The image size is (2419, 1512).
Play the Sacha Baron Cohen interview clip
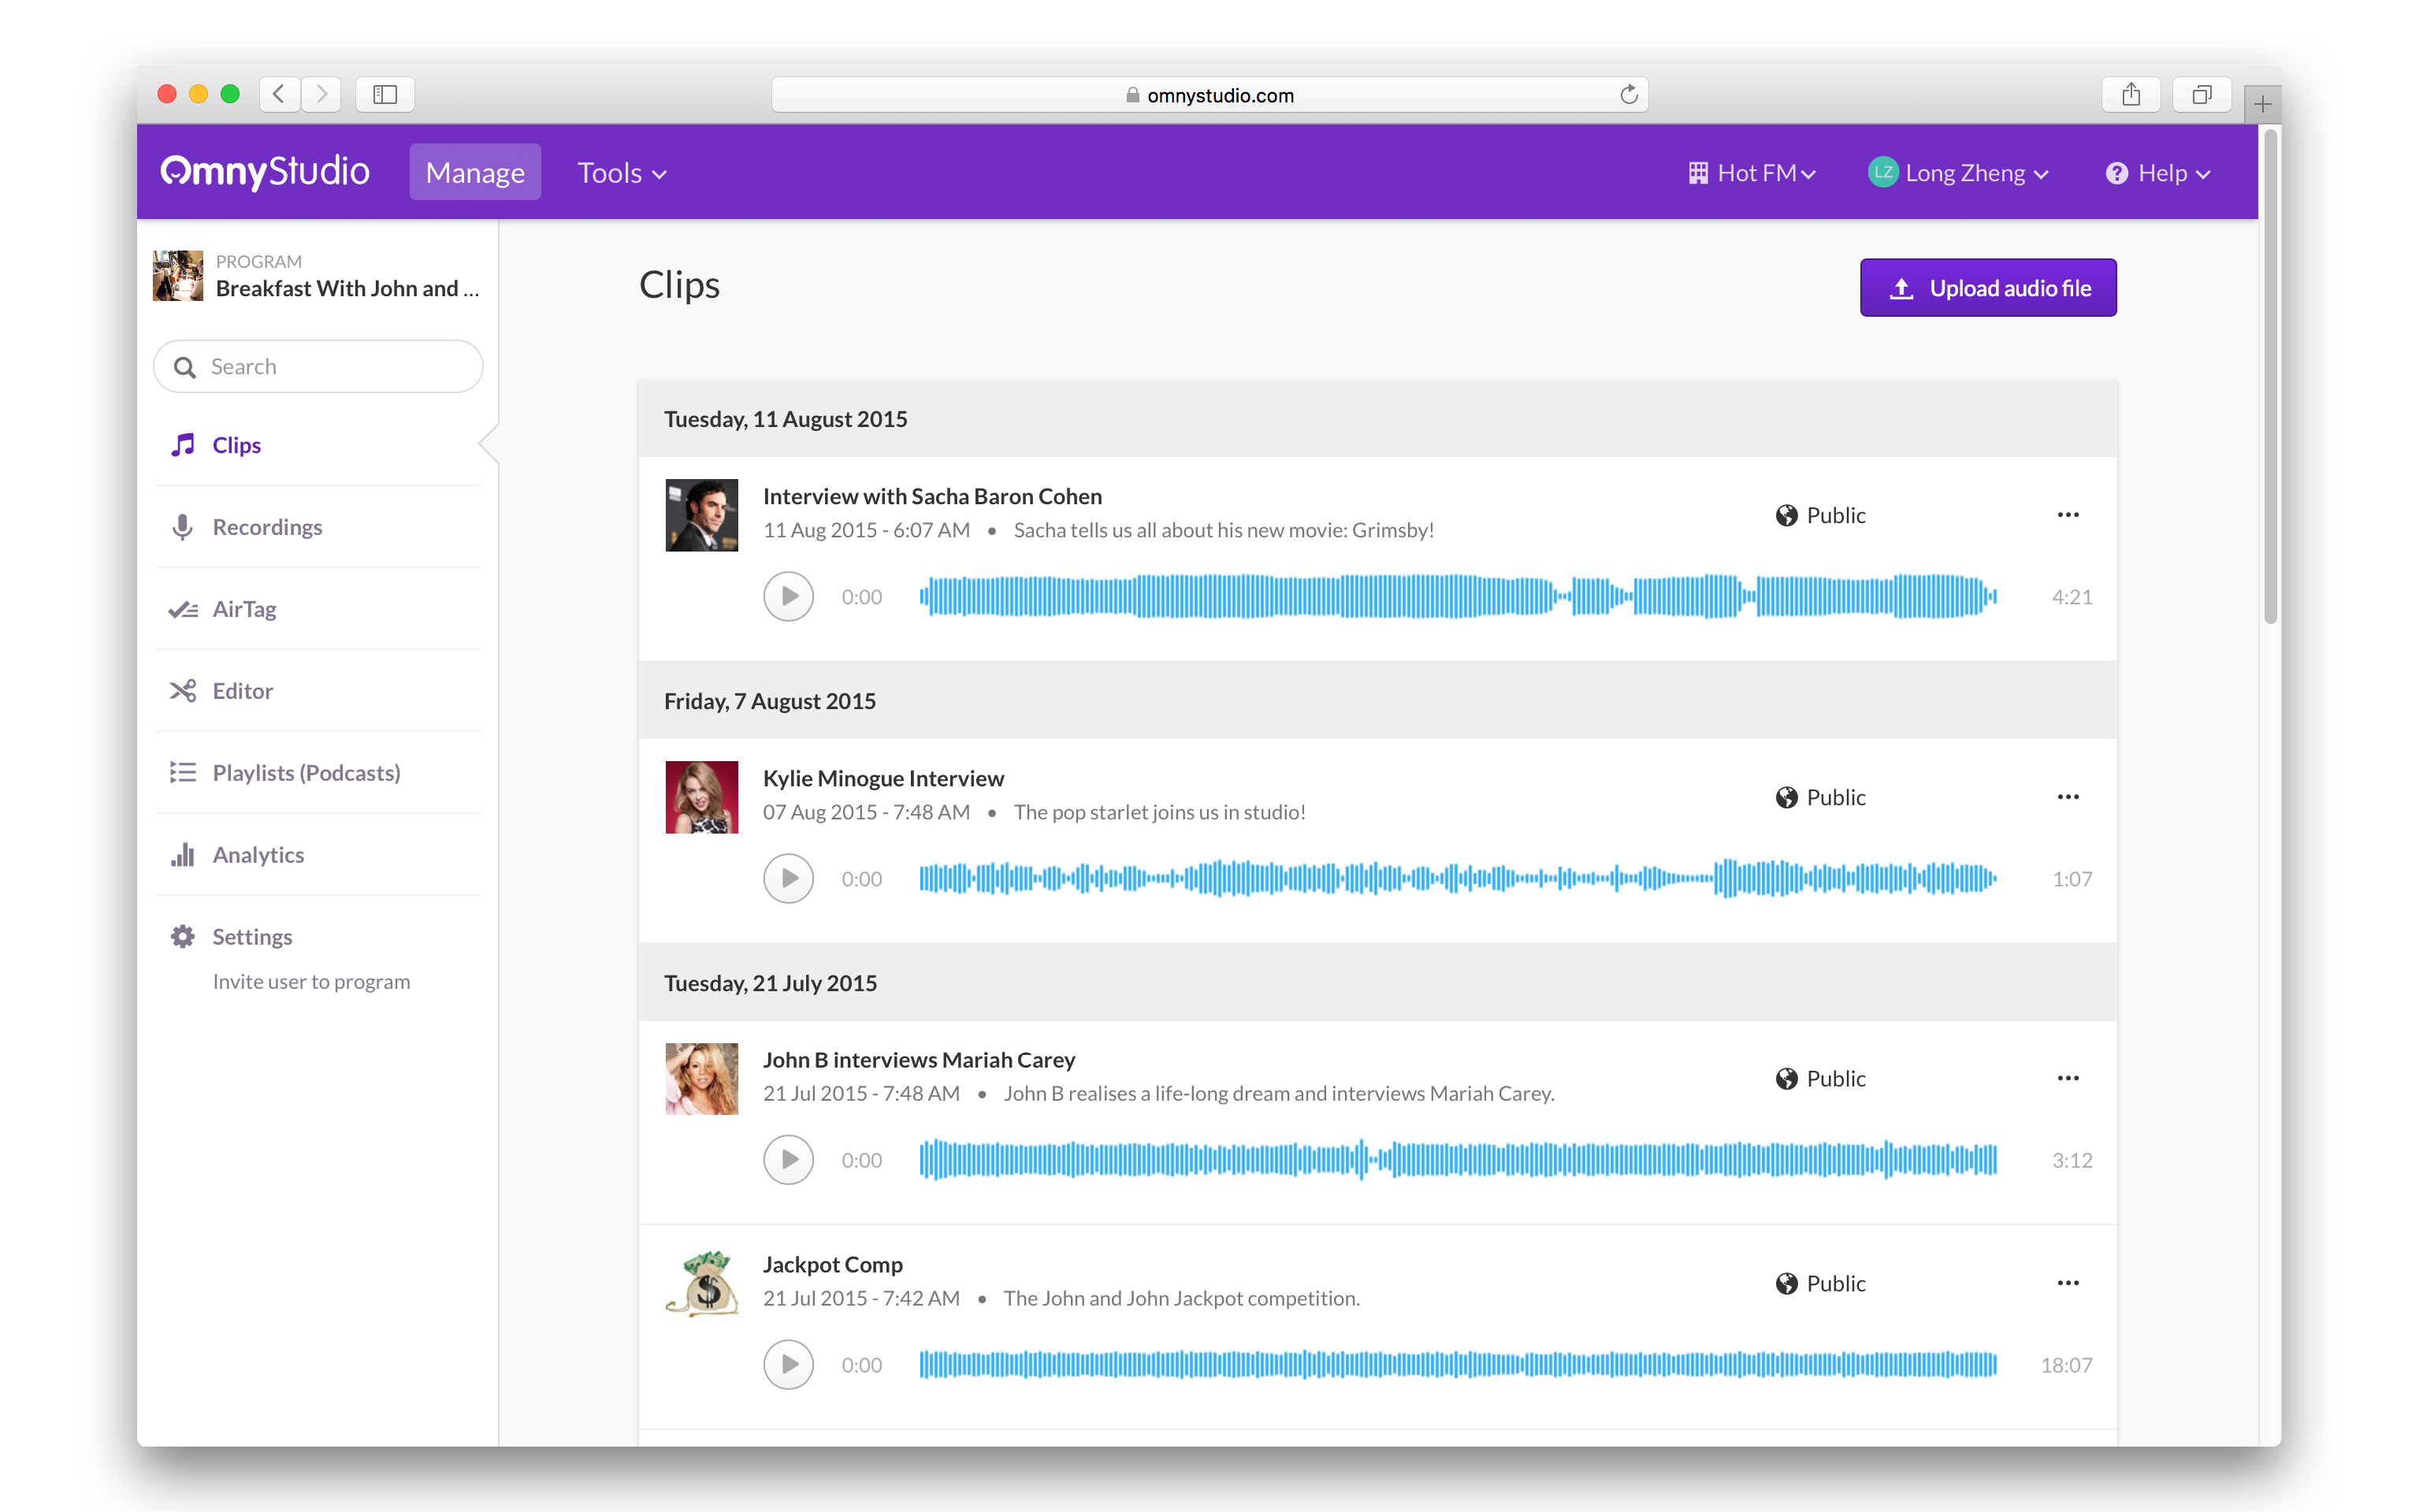pyautogui.click(x=788, y=596)
